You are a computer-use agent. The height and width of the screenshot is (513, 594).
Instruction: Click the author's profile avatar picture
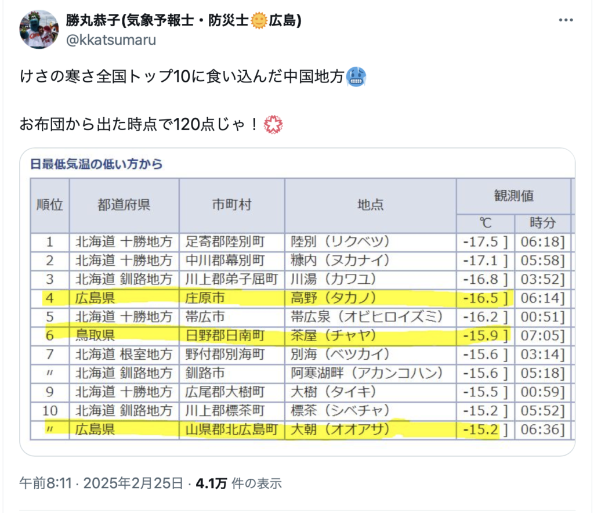pos(39,29)
